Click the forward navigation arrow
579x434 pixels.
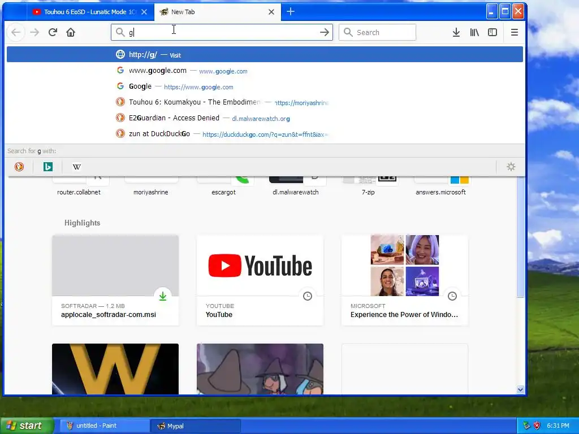pyautogui.click(x=34, y=32)
